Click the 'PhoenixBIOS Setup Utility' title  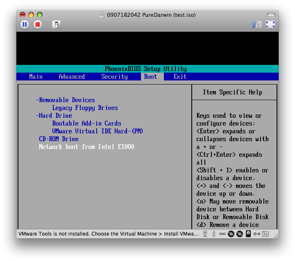(x=145, y=69)
